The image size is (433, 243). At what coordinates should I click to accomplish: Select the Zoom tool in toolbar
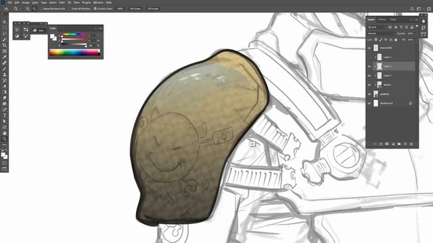pos(5,139)
